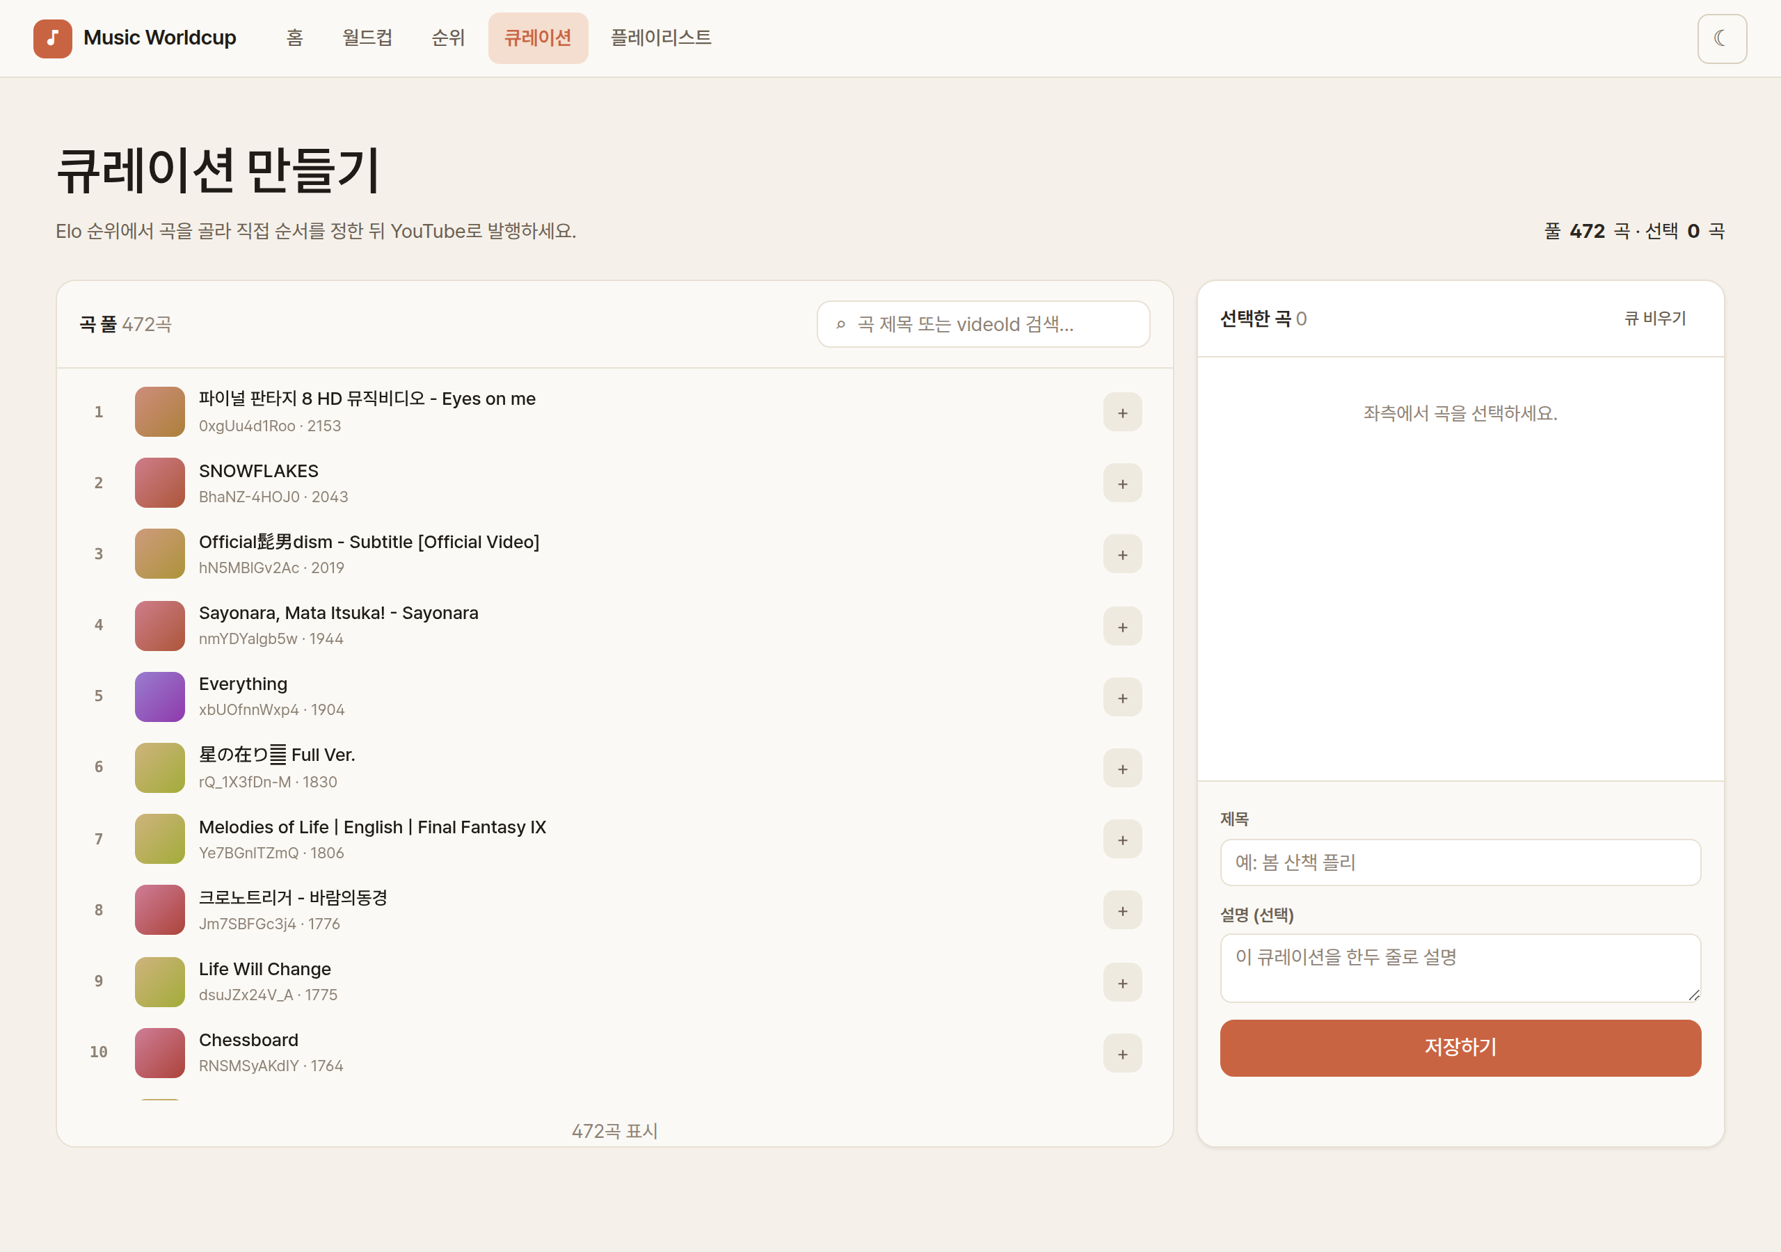This screenshot has height=1252, width=1781.
Task: Click the 'BhaNZ-4HOJ0 · 2043' metadata text
Action: pos(273,497)
